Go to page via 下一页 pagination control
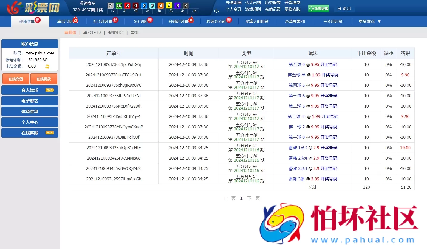 click(x=253, y=198)
